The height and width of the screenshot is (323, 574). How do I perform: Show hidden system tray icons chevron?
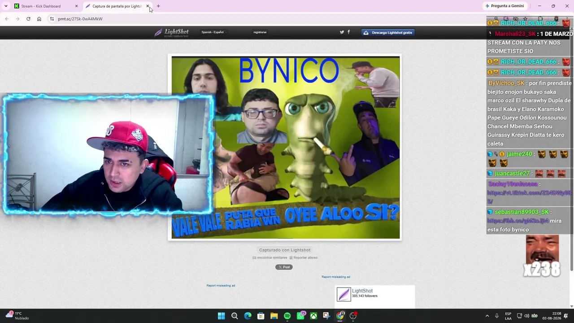pyautogui.click(x=487, y=316)
